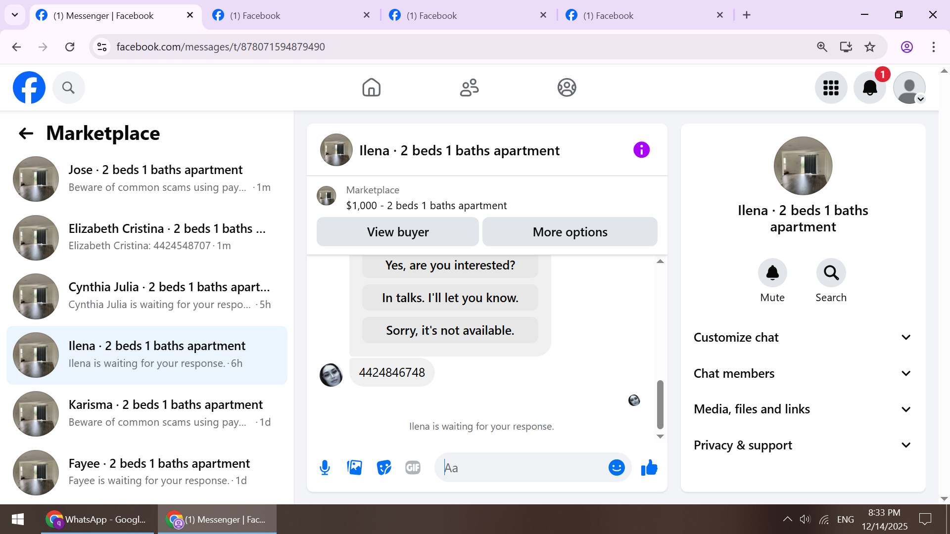
Task: Expand the Chat members section
Action: [x=803, y=373]
